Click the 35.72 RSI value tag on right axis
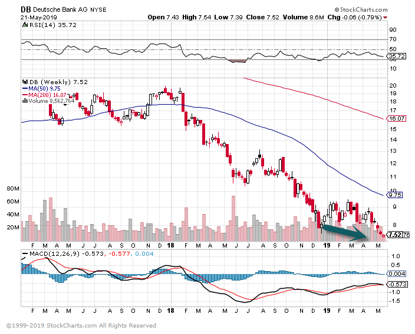 coord(397,56)
